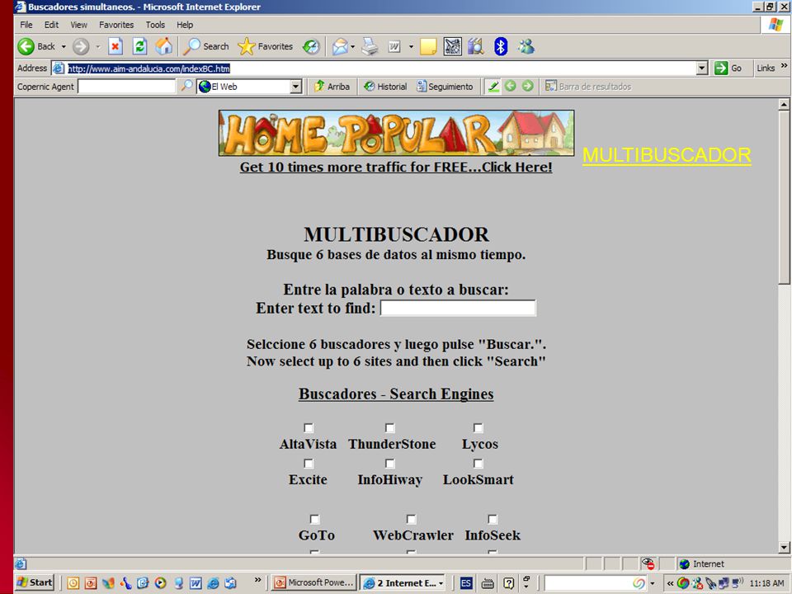
Task: Click the Research books icon in toolbar
Action: point(476,46)
